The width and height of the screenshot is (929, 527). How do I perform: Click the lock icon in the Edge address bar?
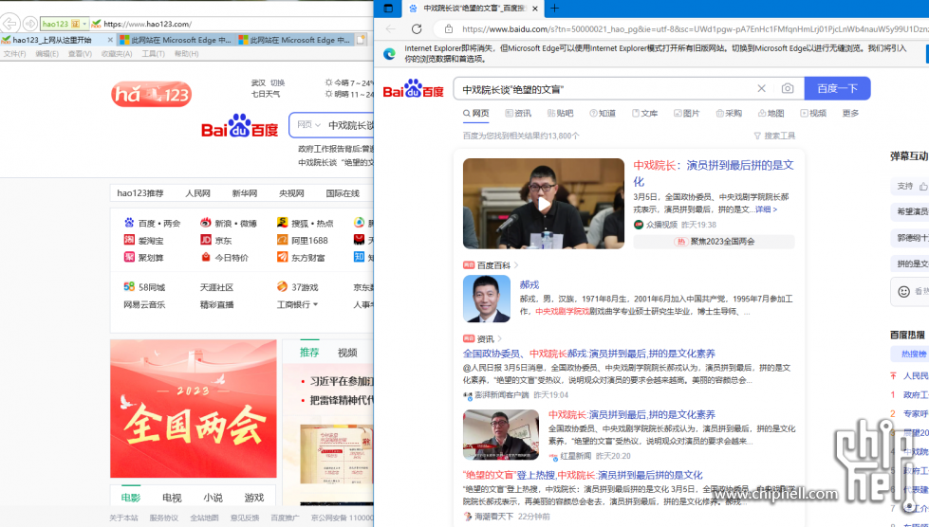pos(449,29)
